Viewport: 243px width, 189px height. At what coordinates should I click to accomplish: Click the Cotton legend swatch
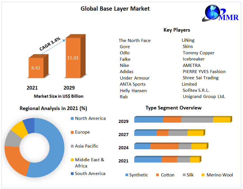pyautogui.click(x=157, y=175)
